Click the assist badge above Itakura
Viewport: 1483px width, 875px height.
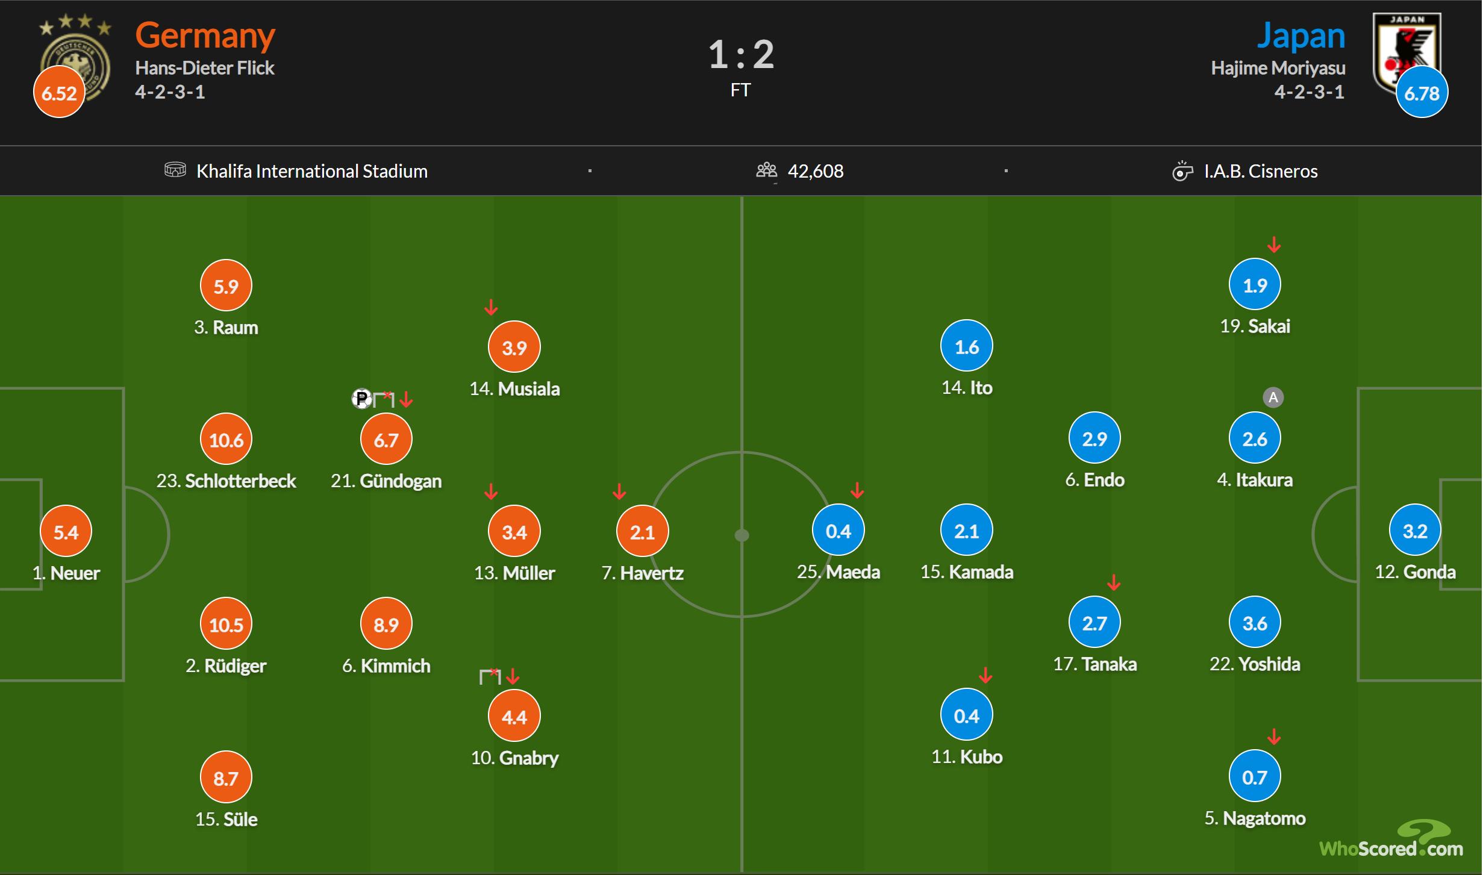(1273, 397)
